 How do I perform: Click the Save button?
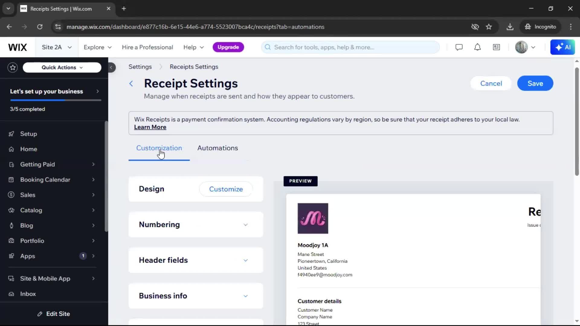535,84
